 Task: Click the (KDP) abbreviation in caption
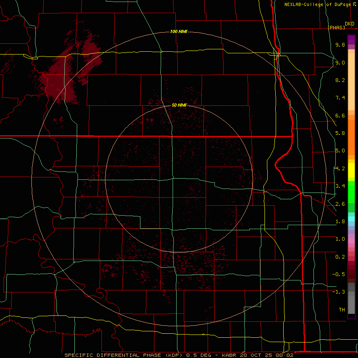click(x=175, y=355)
